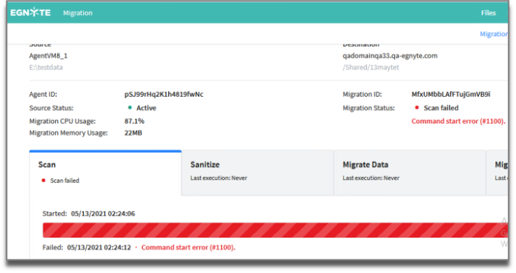Click source path E:\testdata

46,67
